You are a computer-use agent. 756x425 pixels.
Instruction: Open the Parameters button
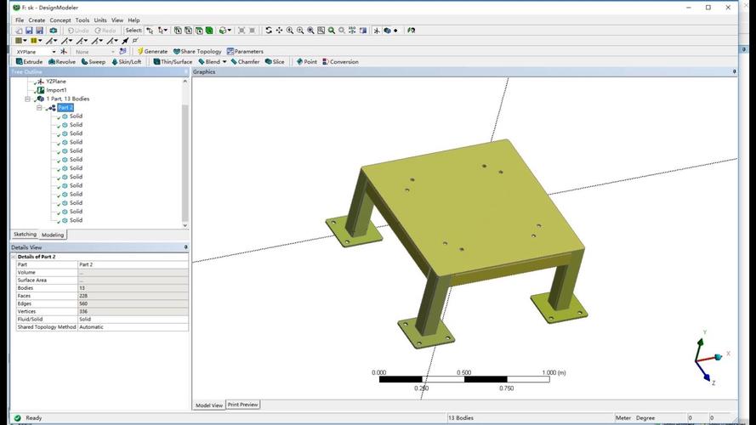point(245,51)
